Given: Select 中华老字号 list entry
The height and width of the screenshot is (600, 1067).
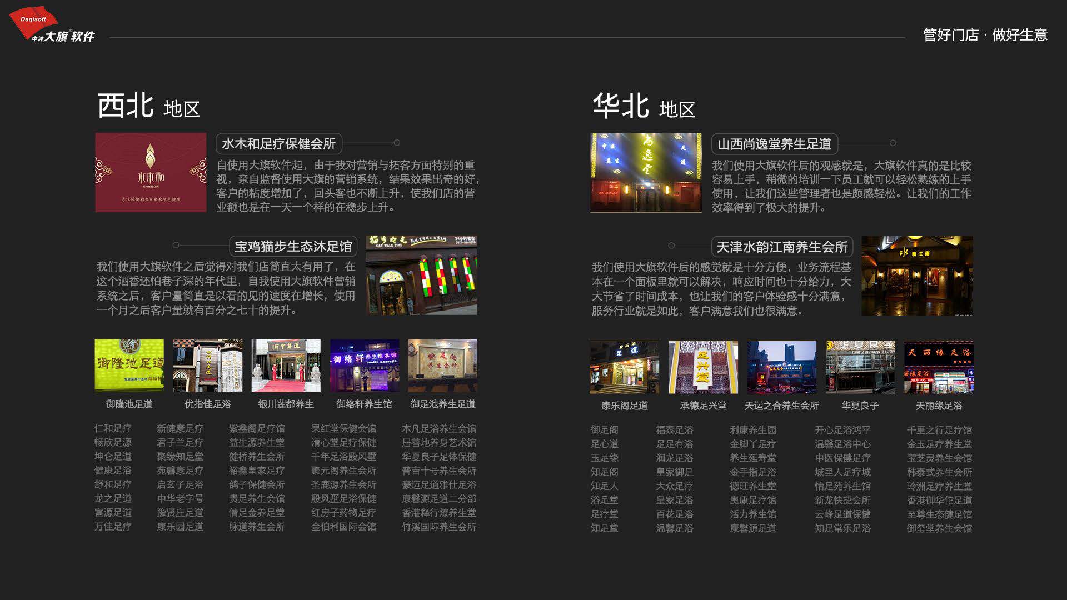Looking at the screenshot, I should coord(180,498).
